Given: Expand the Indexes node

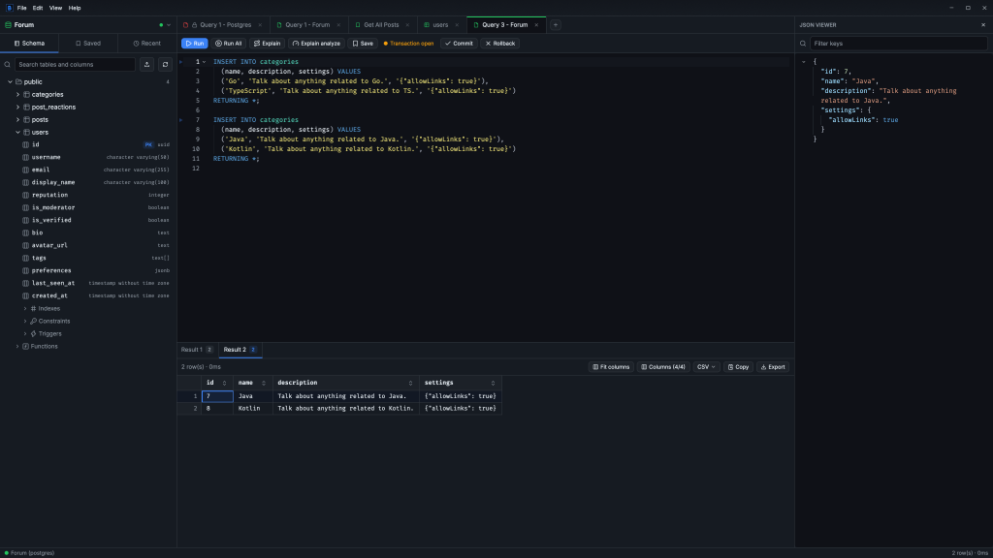Looking at the screenshot, I should [25, 309].
